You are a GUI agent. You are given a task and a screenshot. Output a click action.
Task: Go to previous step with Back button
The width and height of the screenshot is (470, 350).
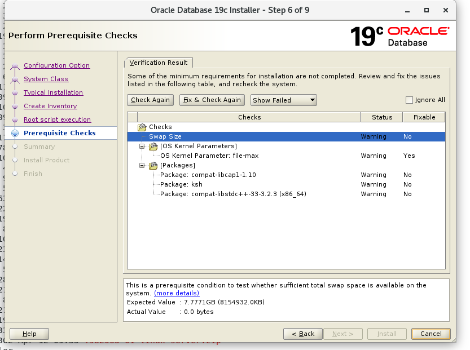pos(303,334)
